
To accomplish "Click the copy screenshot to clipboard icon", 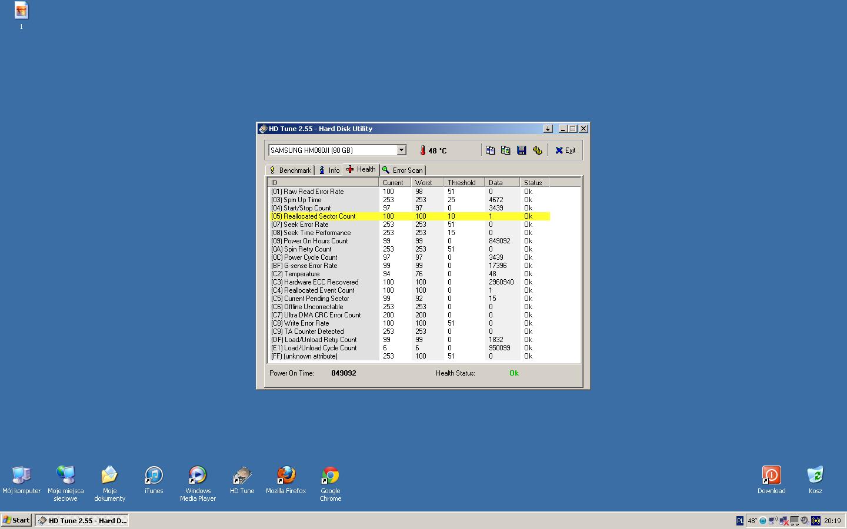I will [506, 150].
